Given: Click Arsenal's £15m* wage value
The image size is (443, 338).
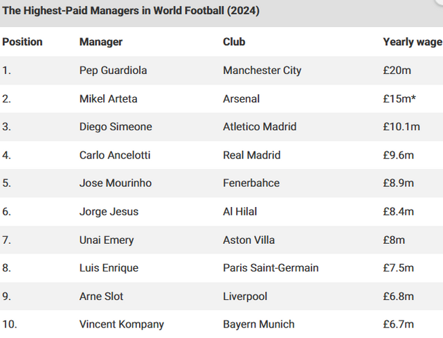Looking at the screenshot, I should coord(399,98).
